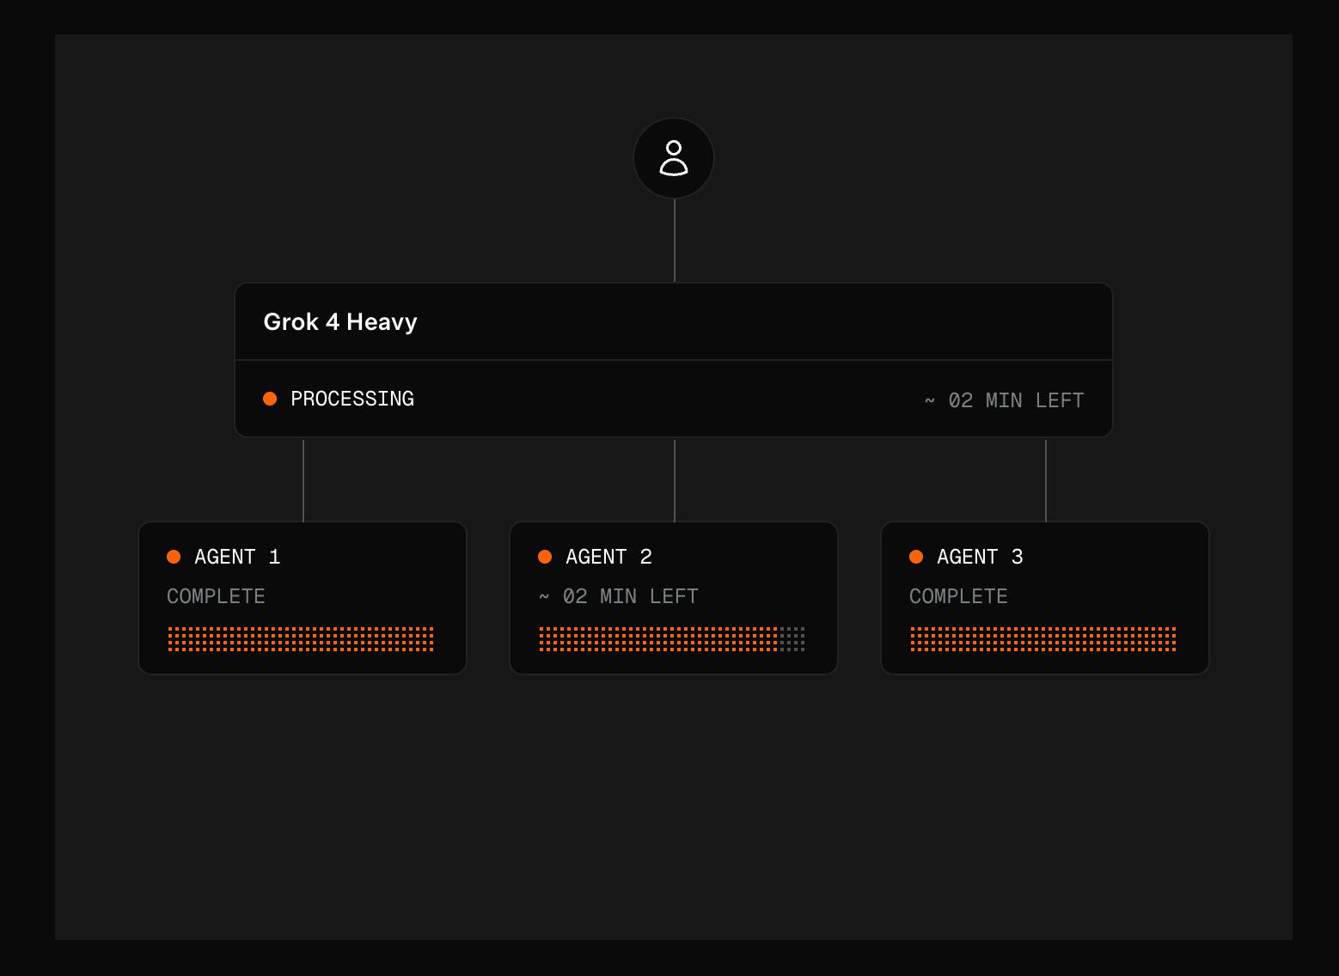
Task: Collapse the AGENT 3 card
Action: pos(1045,597)
